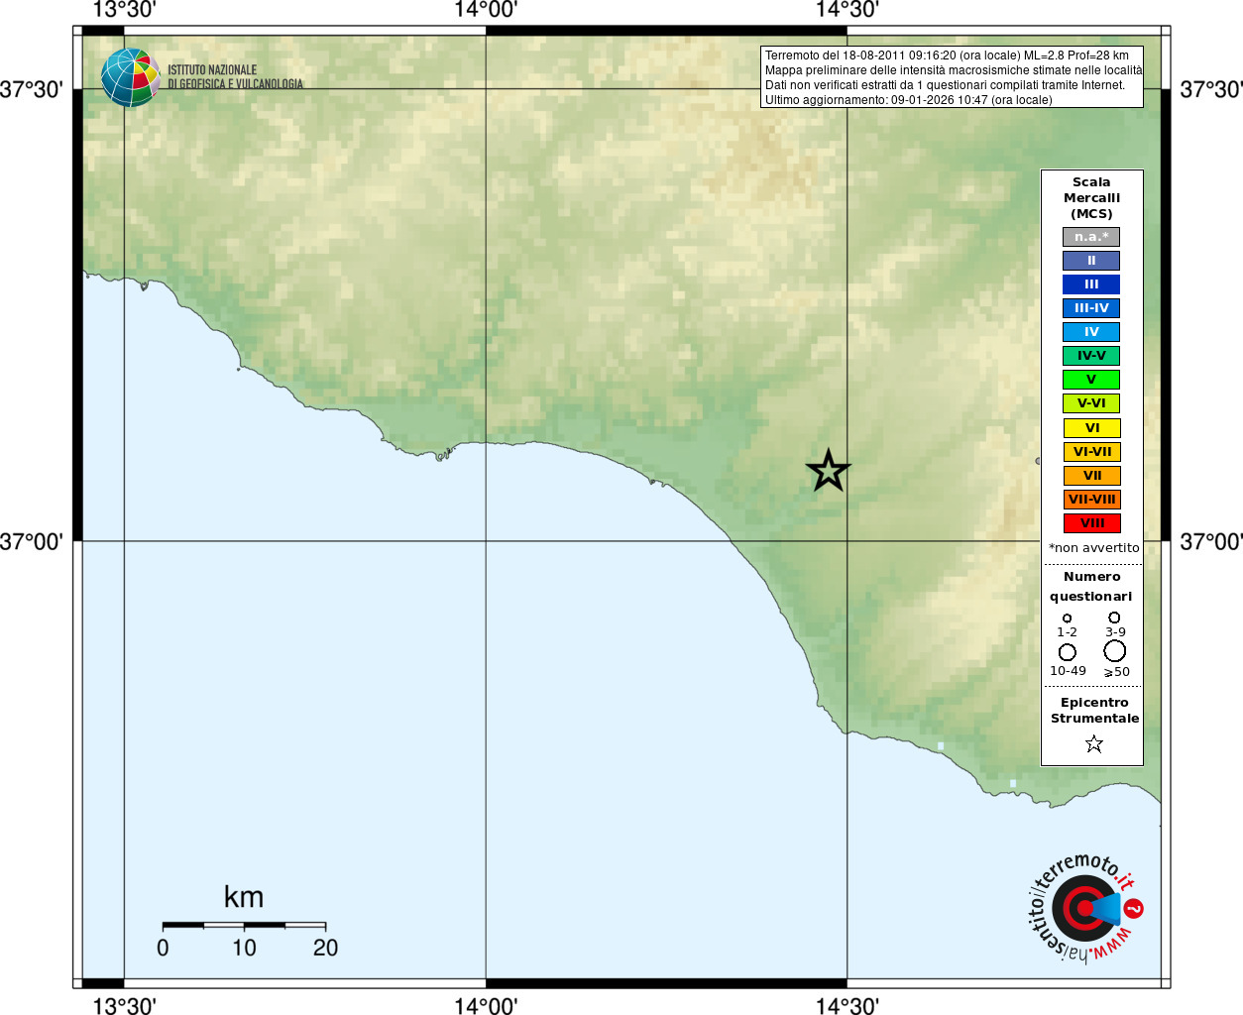1243x1015 pixels.
Task: Click the VI-VII legend swatch
Action: [1091, 452]
